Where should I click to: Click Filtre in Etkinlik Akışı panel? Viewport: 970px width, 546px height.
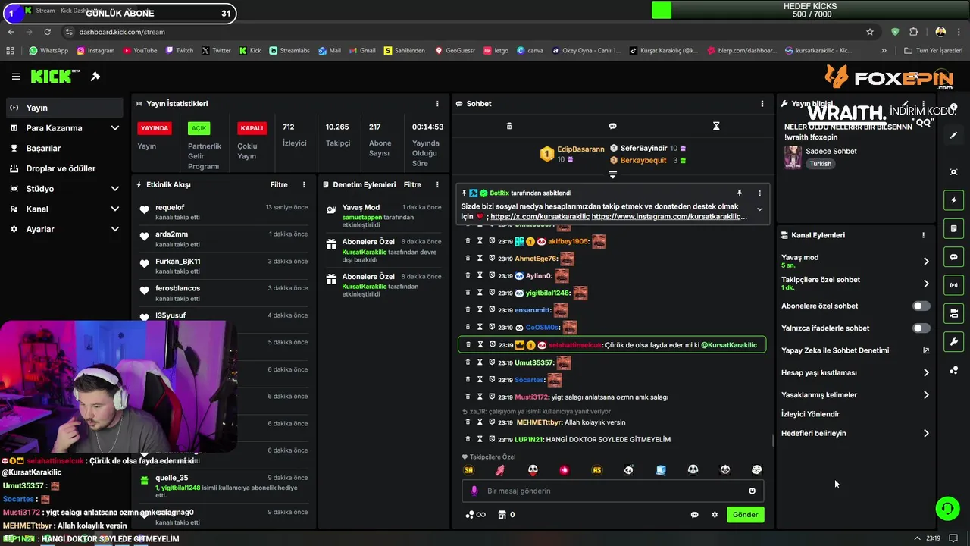coord(279,184)
